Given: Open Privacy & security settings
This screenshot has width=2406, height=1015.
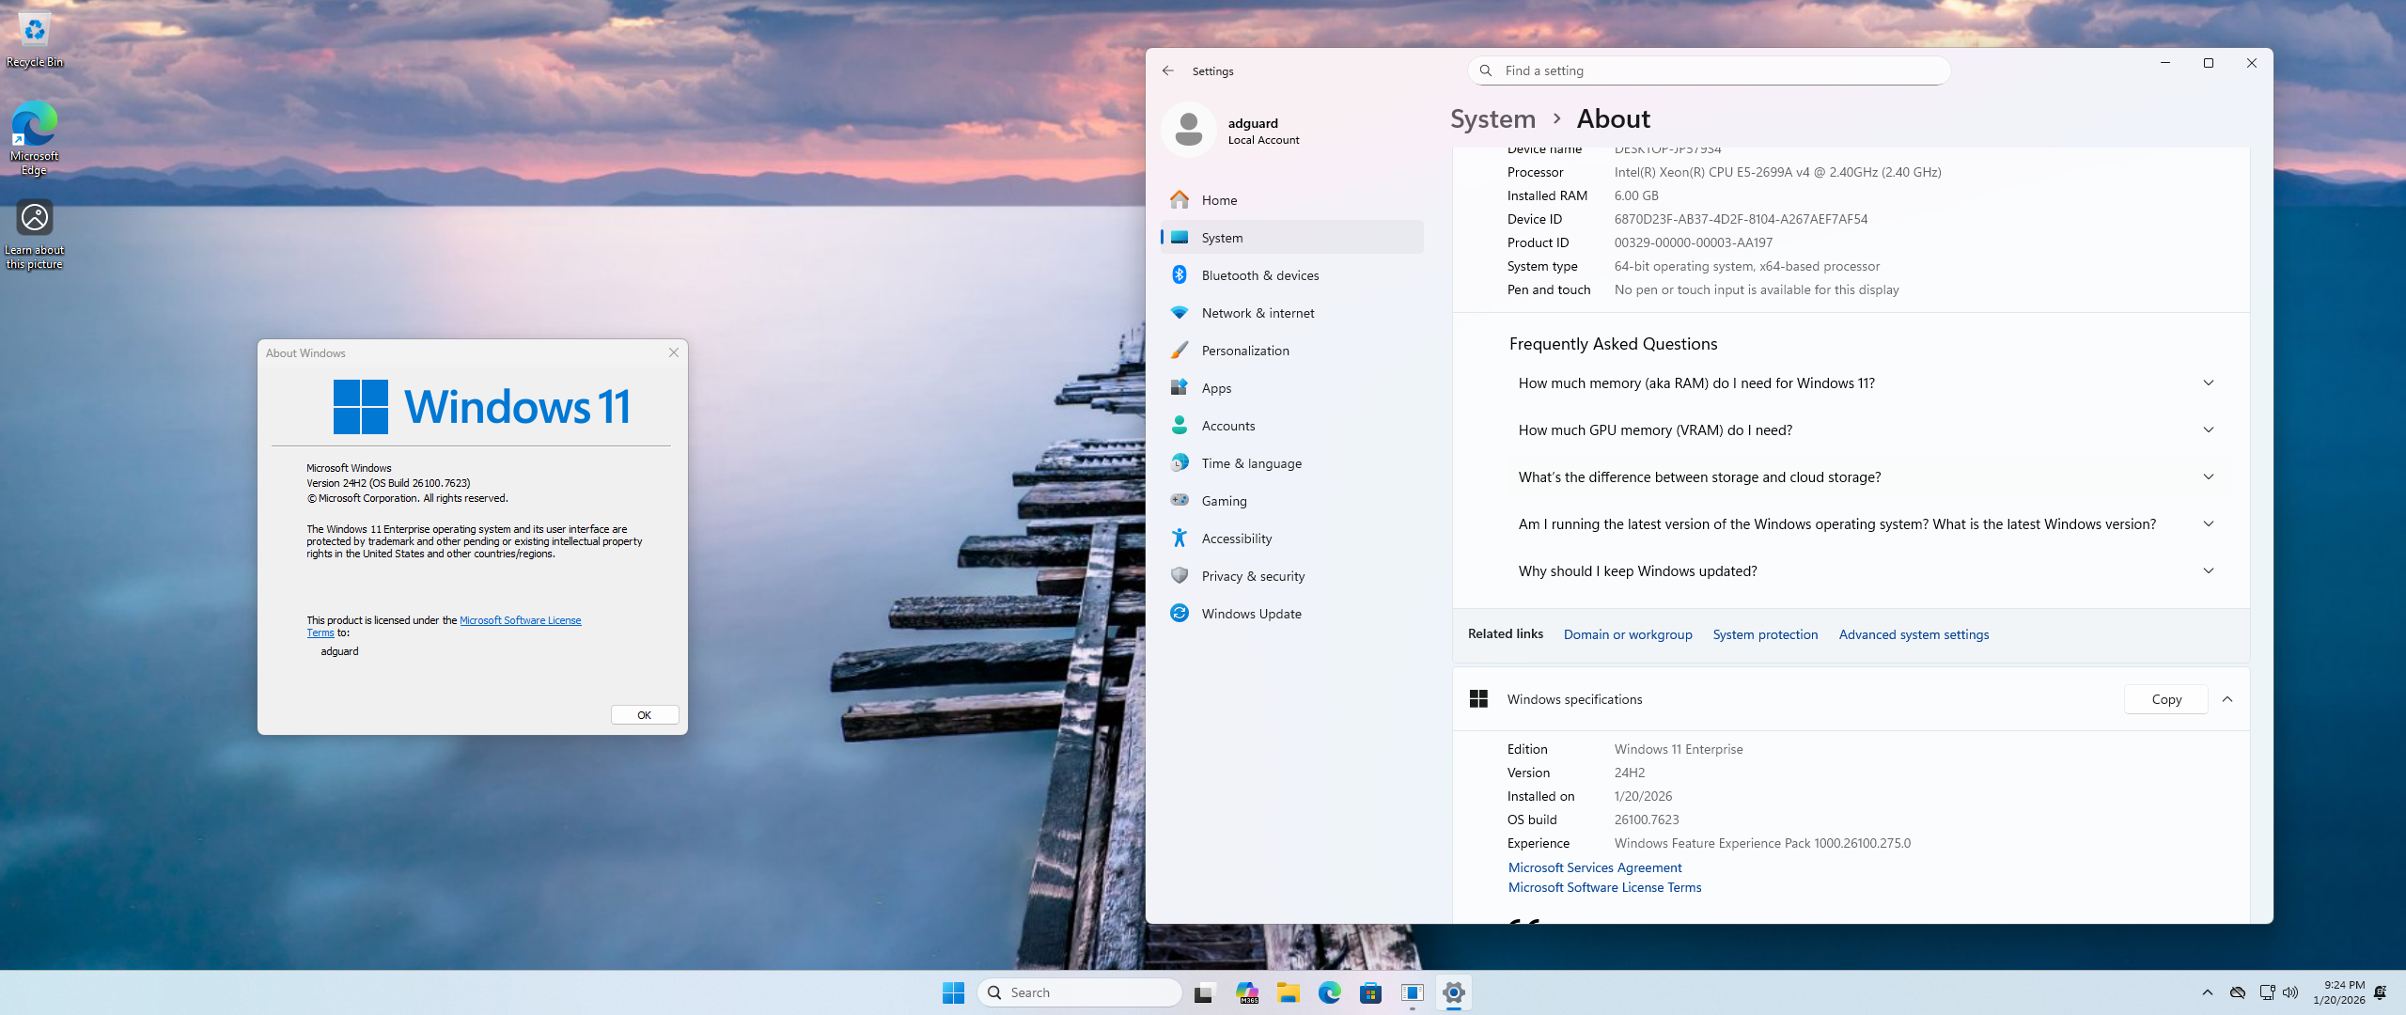Looking at the screenshot, I should pyautogui.click(x=1252, y=576).
